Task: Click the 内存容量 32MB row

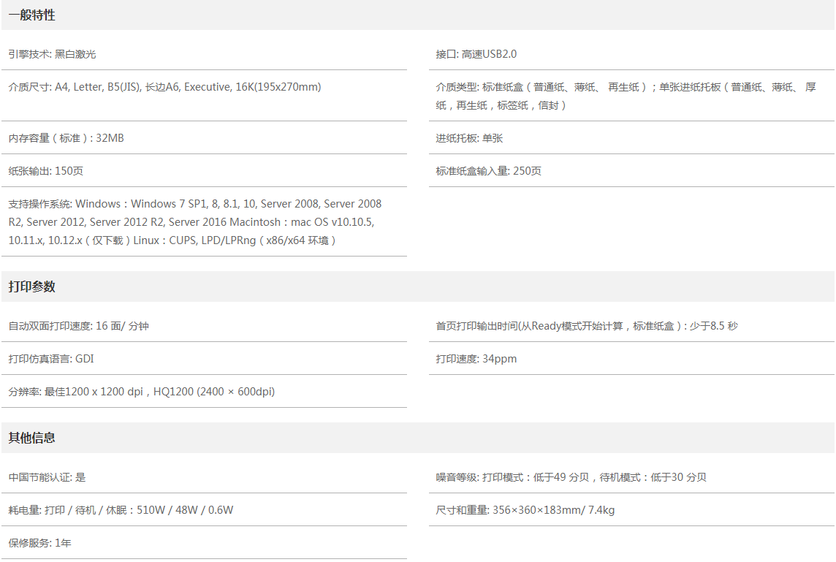Action: pos(66,138)
